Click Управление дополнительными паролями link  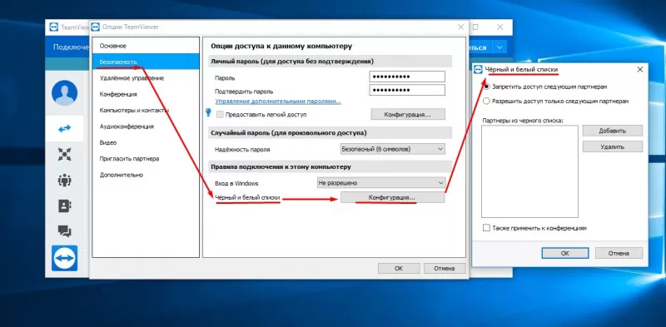[x=278, y=102]
